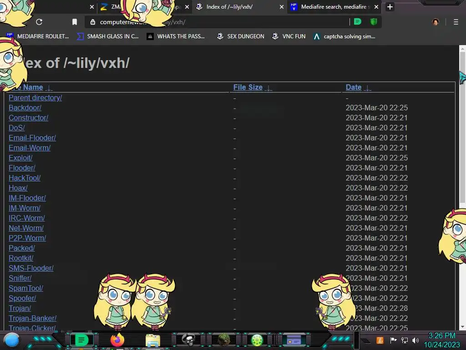466x350 pixels.
Task: Open the MEDIAFIRE ROULET... bookmark
Action: [38, 36]
